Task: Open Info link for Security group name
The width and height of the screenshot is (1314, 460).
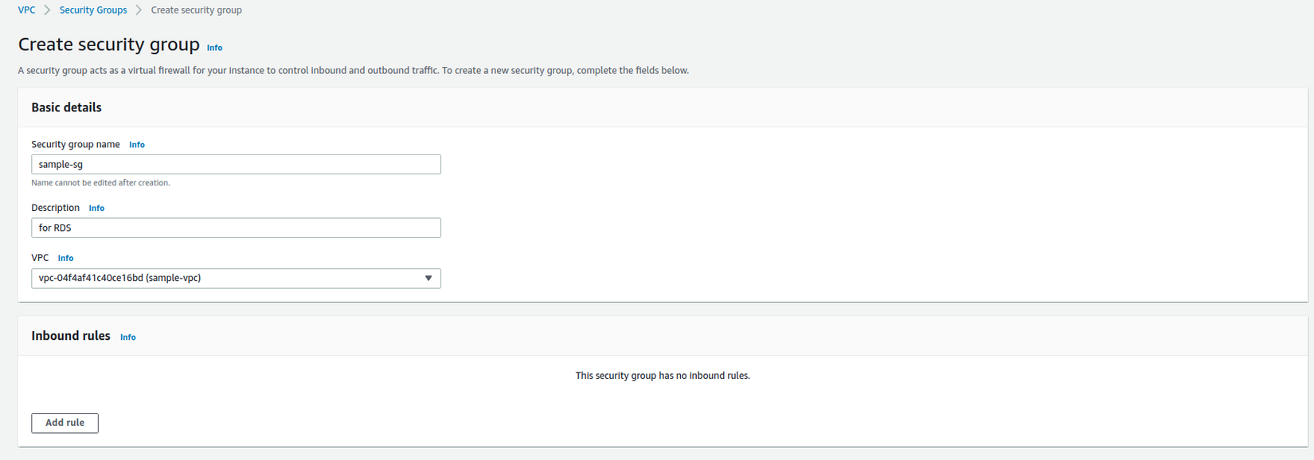Action: tap(137, 145)
